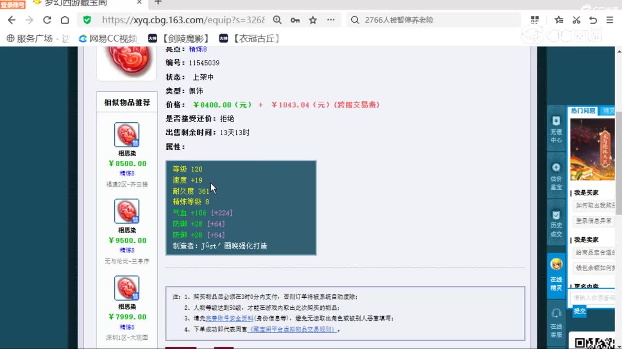Screen dimensions: 622x349
Task: Open the 网易CC视频 bookmark
Action: (x=108, y=38)
